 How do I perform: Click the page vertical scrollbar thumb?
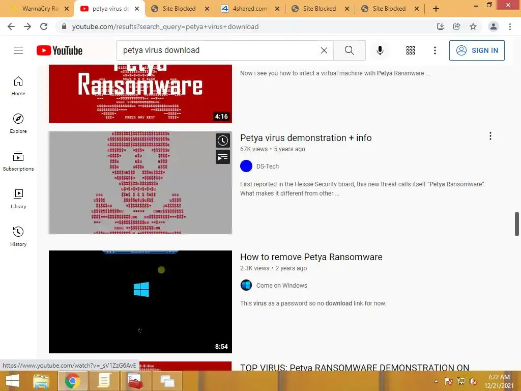pyautogui.click(x=517, y=224)
